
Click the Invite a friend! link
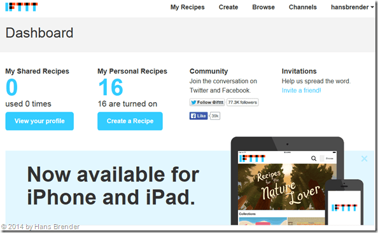click(x=302, y=90)
